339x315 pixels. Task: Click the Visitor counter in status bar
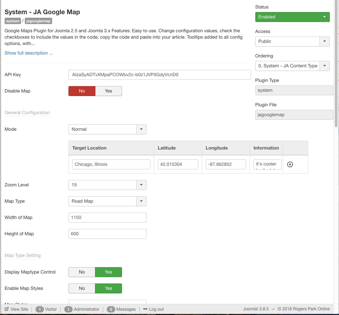tap(47, 309)
